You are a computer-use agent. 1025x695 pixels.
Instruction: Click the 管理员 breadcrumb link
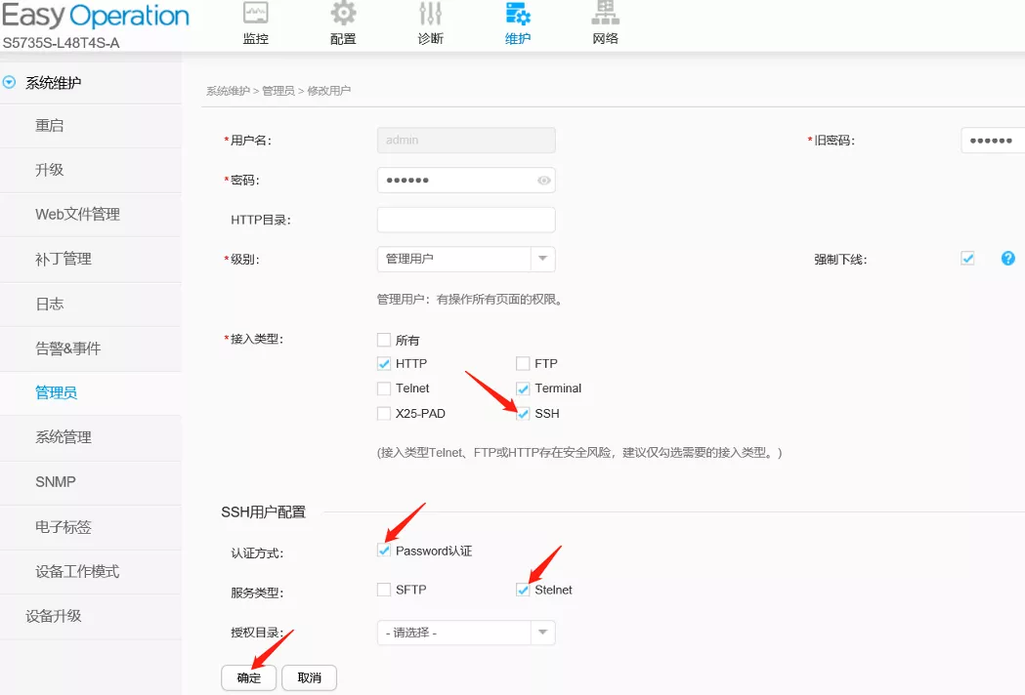[278, 91]
